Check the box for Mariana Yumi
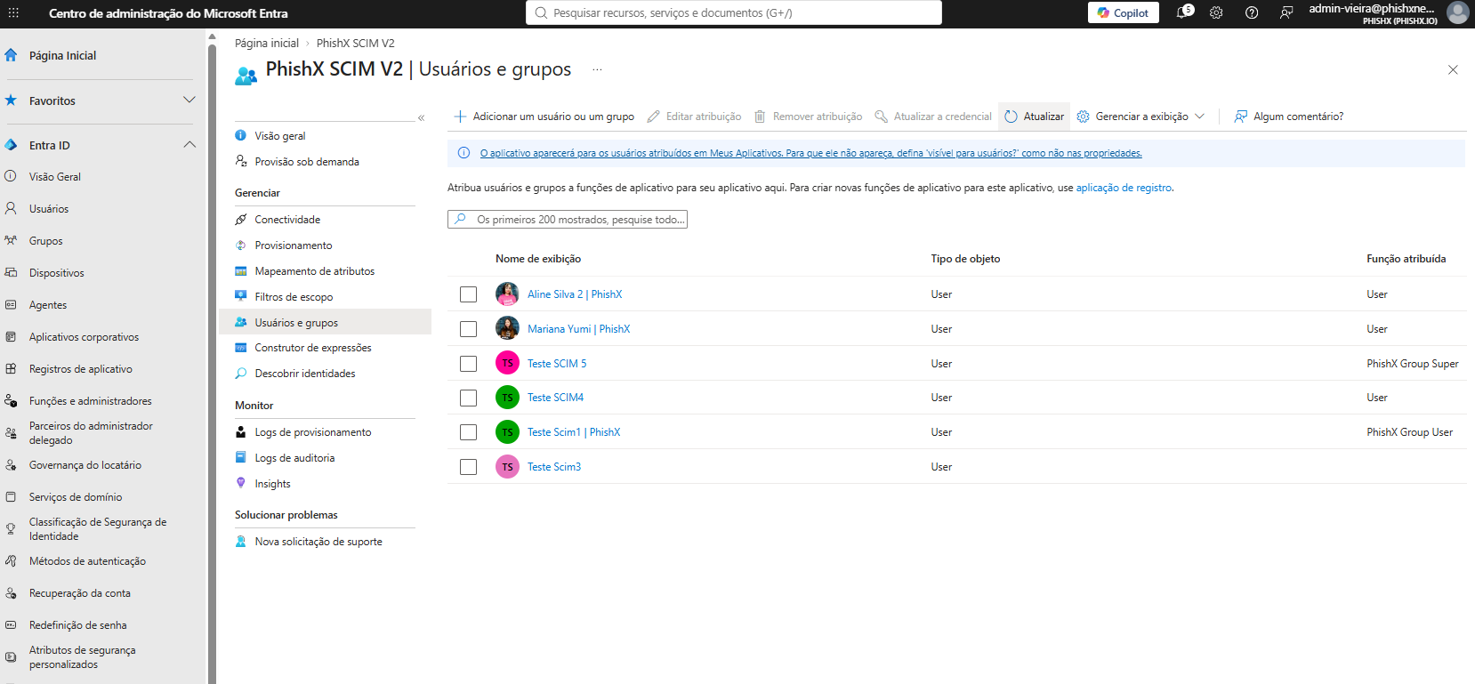Image resolution: width=1475 pixels, height=684 pixels. tap(468, 329)
